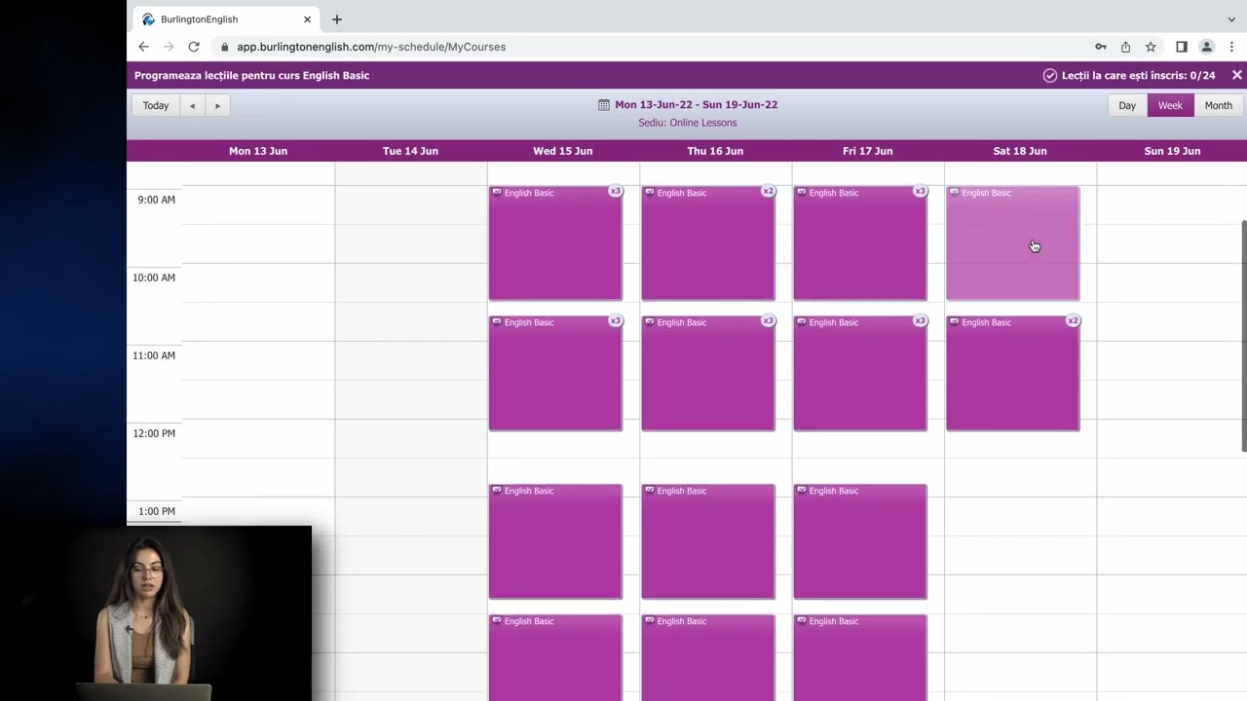Jump to Today in the calendar
1247x701 pixels.
[156, 105]
